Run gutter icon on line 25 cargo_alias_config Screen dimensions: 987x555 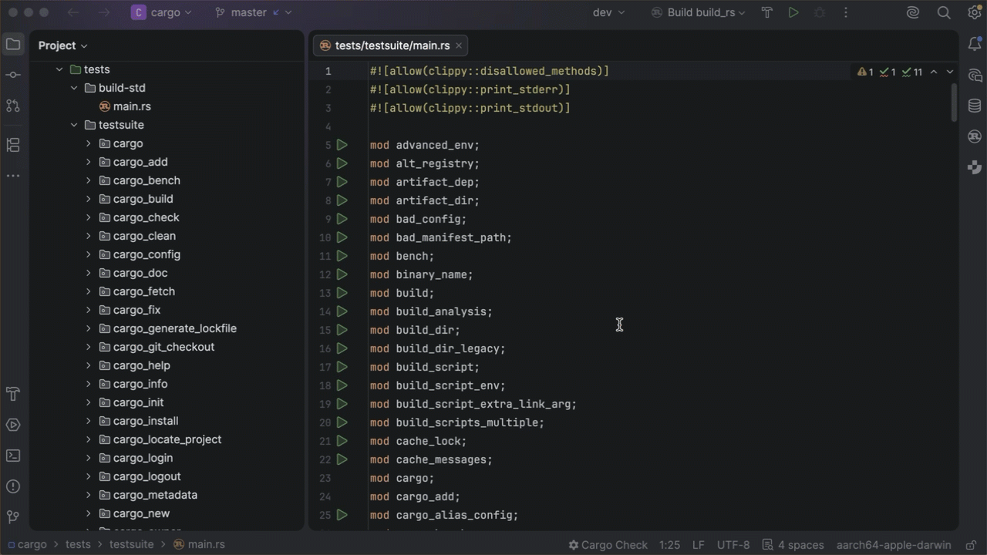click(x=342, y=515)
